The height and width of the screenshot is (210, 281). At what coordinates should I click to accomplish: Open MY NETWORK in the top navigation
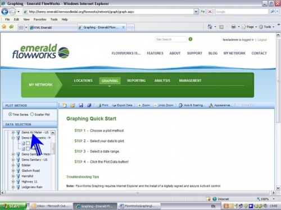coord(234,53)
